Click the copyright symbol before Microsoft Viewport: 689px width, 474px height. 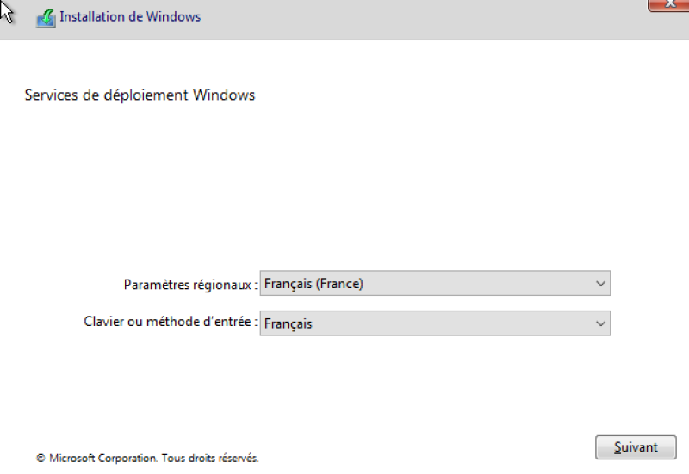[x=40, y=459]
